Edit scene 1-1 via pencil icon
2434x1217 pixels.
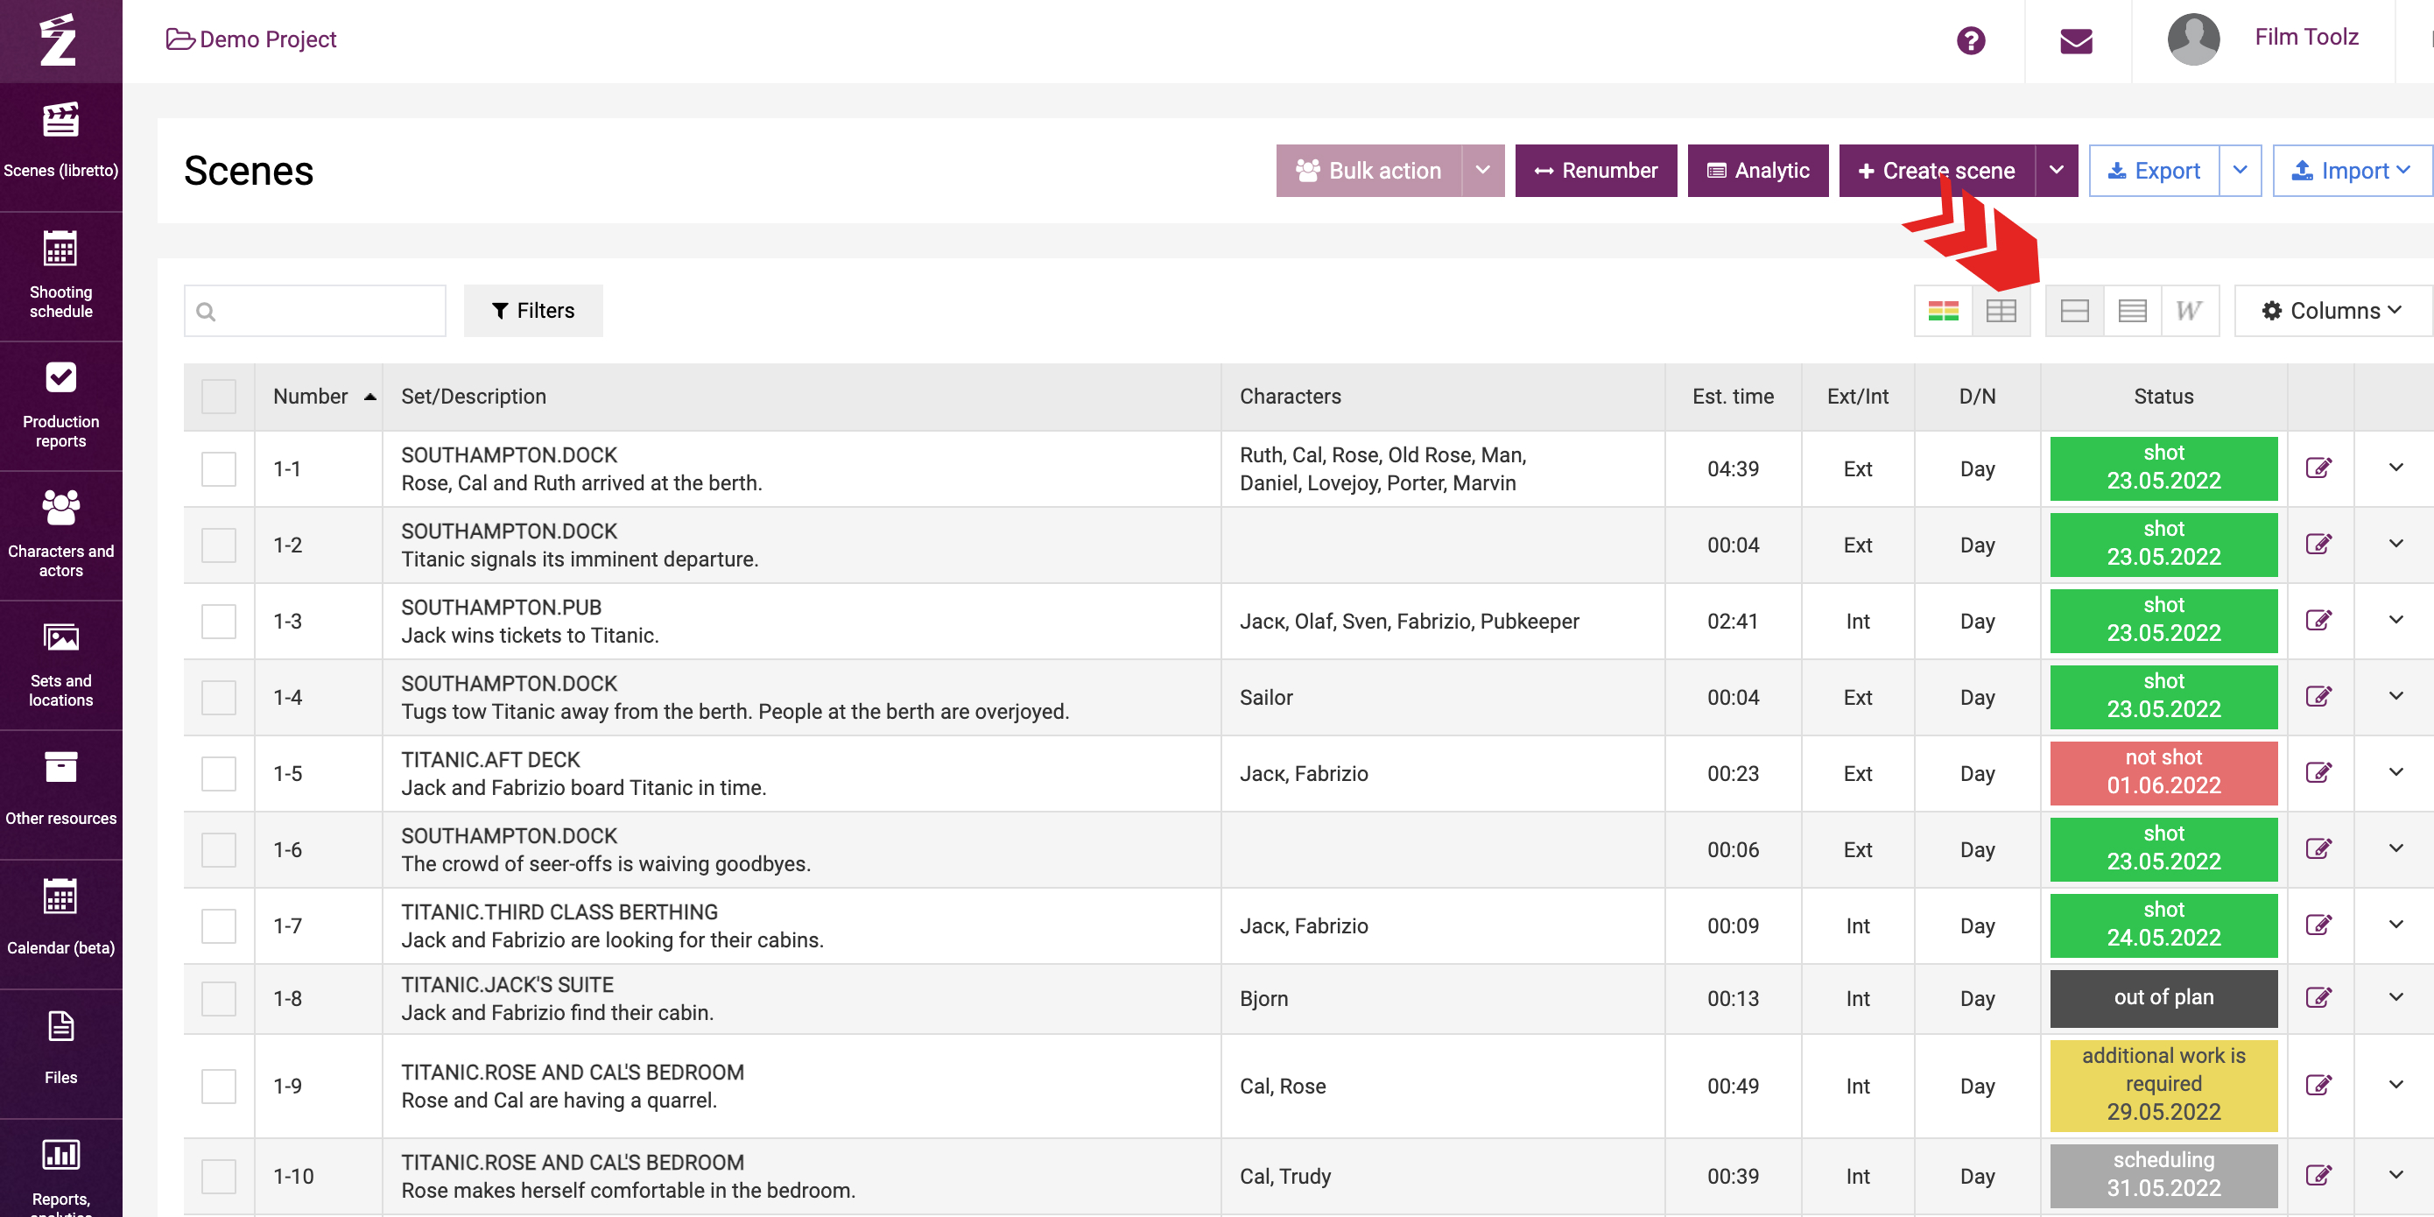pos(2318,468)
